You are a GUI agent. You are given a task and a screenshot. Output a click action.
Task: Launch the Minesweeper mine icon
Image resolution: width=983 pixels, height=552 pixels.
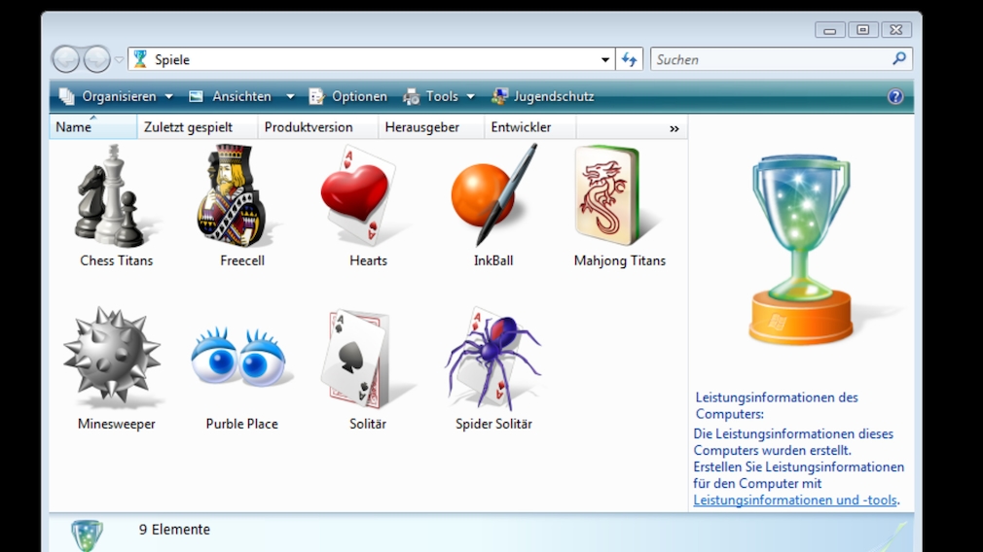tap(113, 358)
